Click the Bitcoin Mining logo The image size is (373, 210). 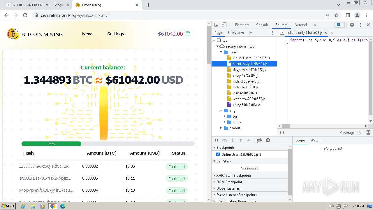coord(35,34)
